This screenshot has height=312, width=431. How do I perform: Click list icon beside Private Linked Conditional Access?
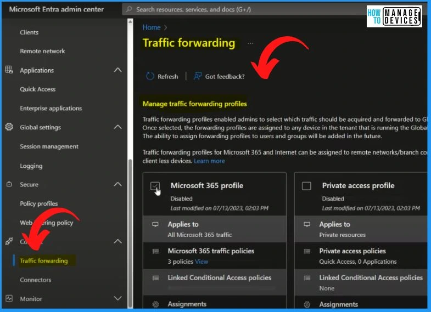pos(307,278)
